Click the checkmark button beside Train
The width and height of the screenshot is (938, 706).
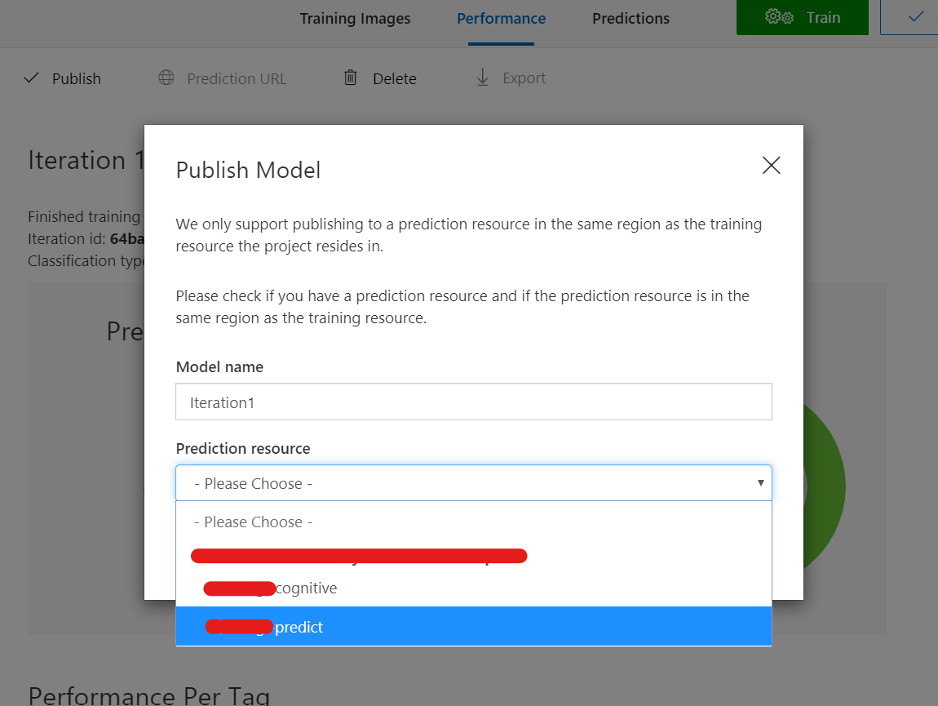coord(909,17)
